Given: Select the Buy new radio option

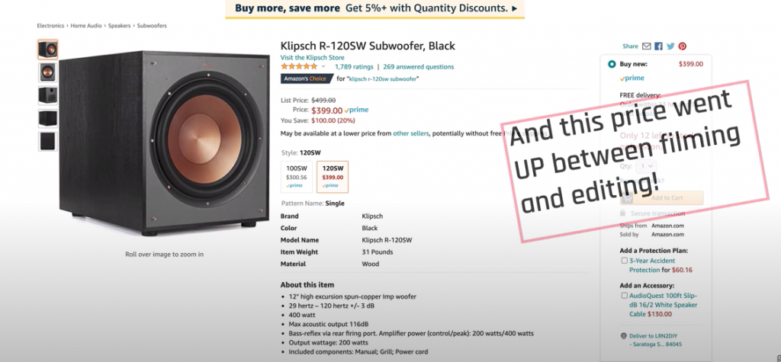Looking at the screenshot, I should (x=612, y=64).
